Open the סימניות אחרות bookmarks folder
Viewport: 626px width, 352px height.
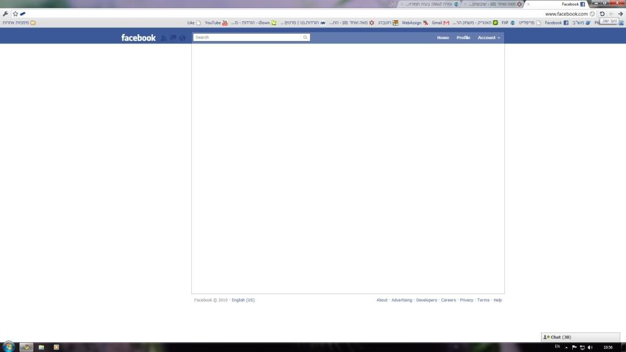(19, 23)
